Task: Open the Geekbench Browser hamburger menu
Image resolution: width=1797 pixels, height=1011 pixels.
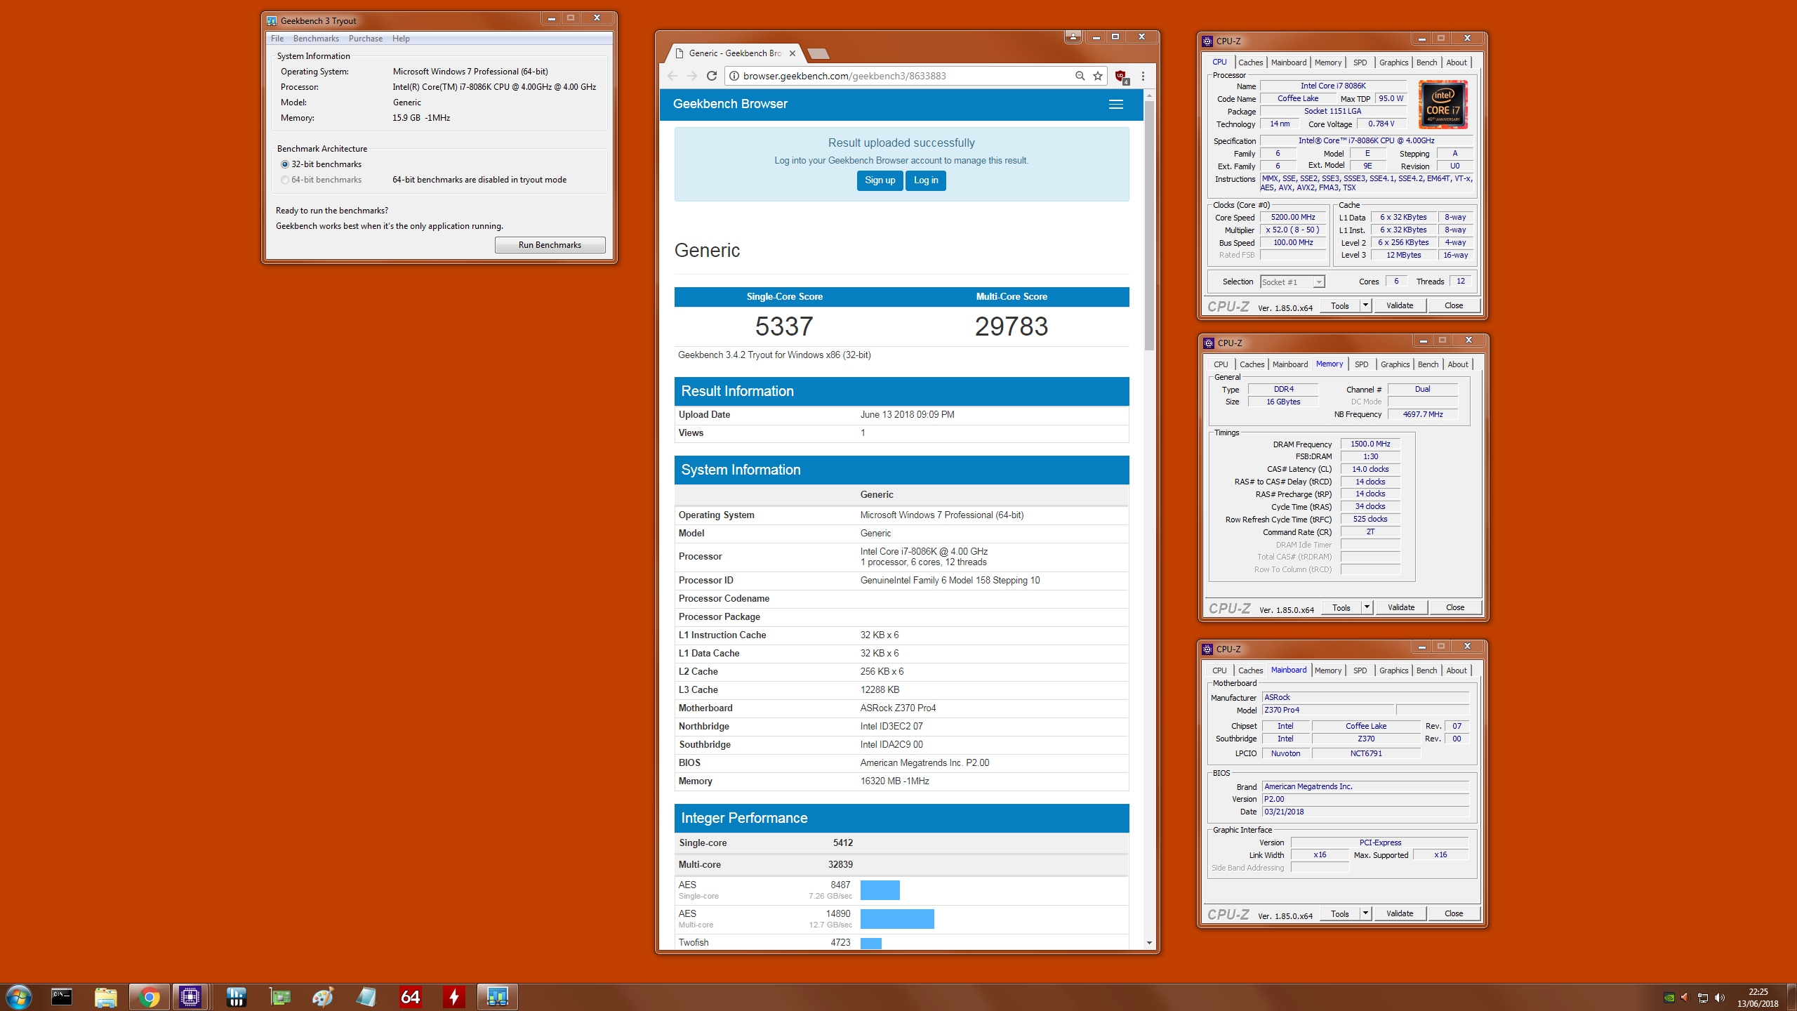Action: point(1115,104)
